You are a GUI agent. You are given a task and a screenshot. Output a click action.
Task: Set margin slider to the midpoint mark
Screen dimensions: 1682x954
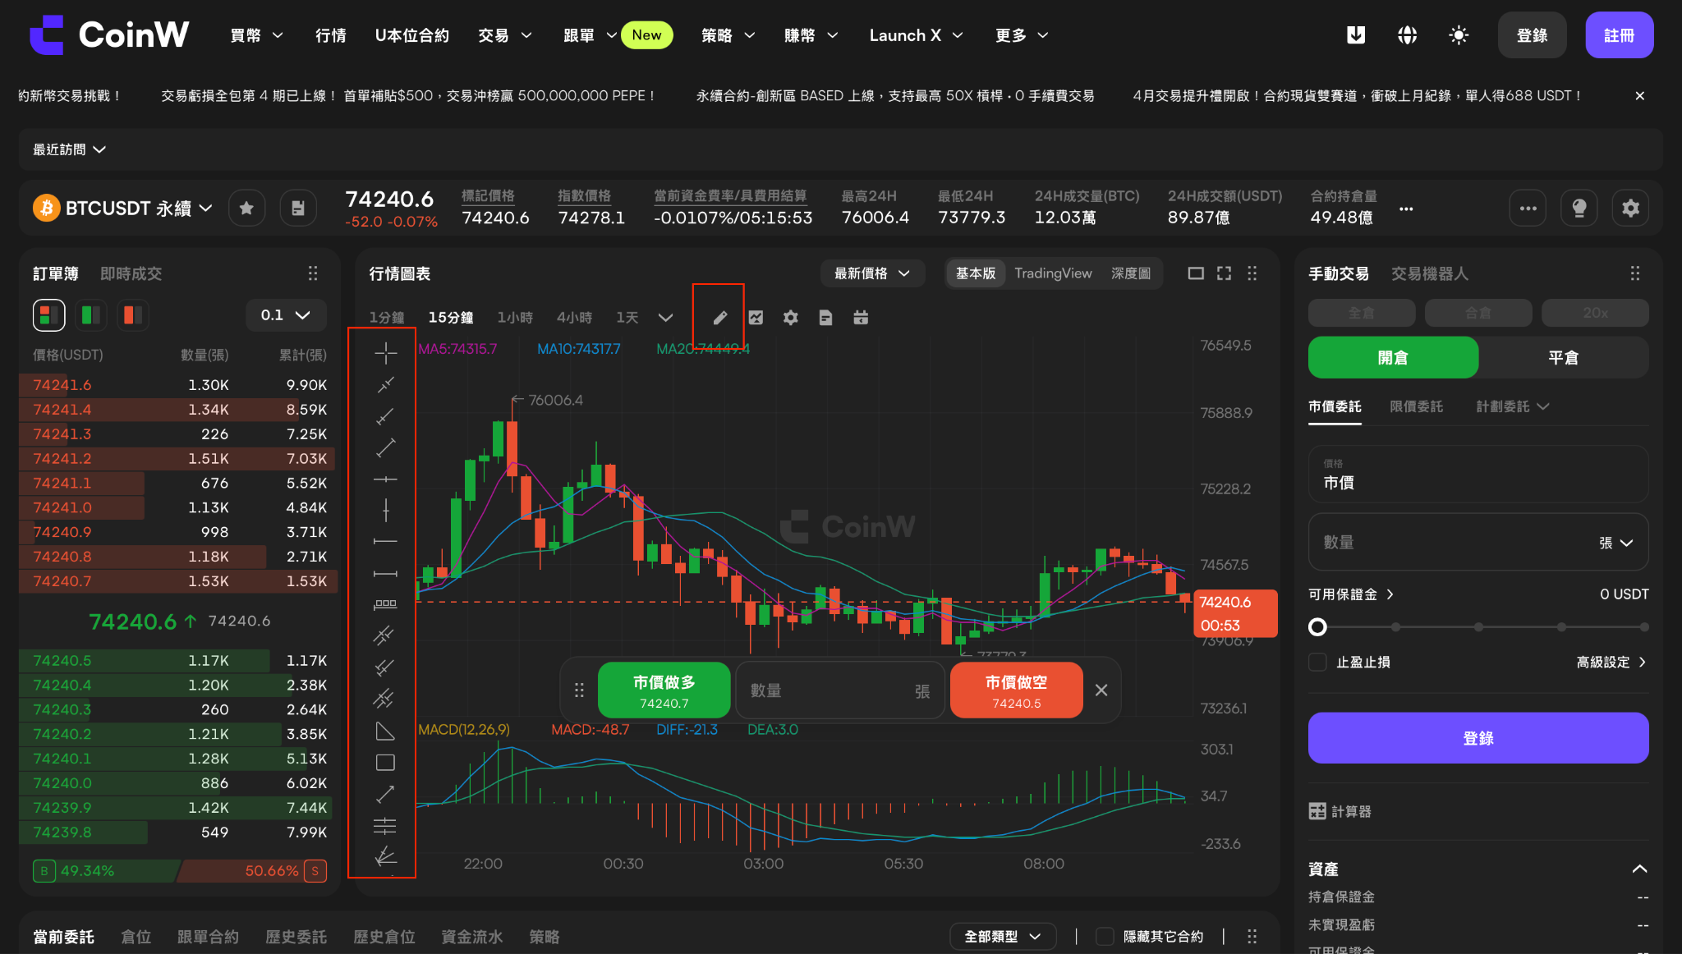(1478, 627)
